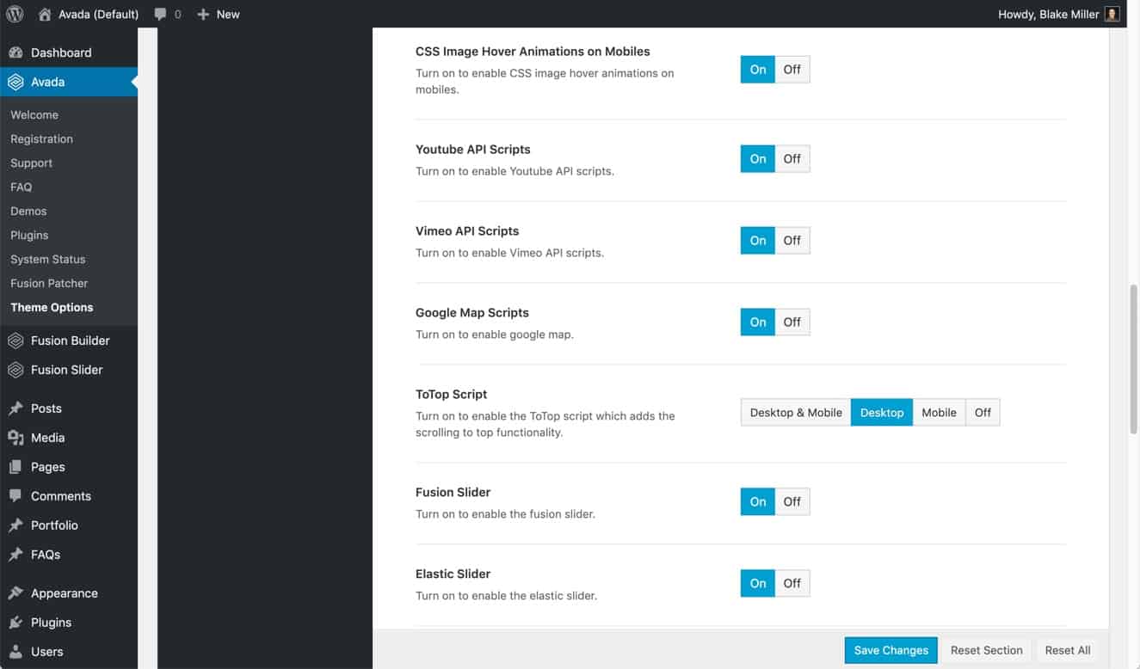Click the Appearance paintbrush icon
The height and width of the screenshot is (669, 1140).
pyautogui.click(x=15, y=593)
